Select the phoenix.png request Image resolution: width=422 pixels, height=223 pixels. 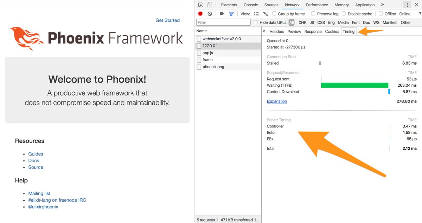228,67
